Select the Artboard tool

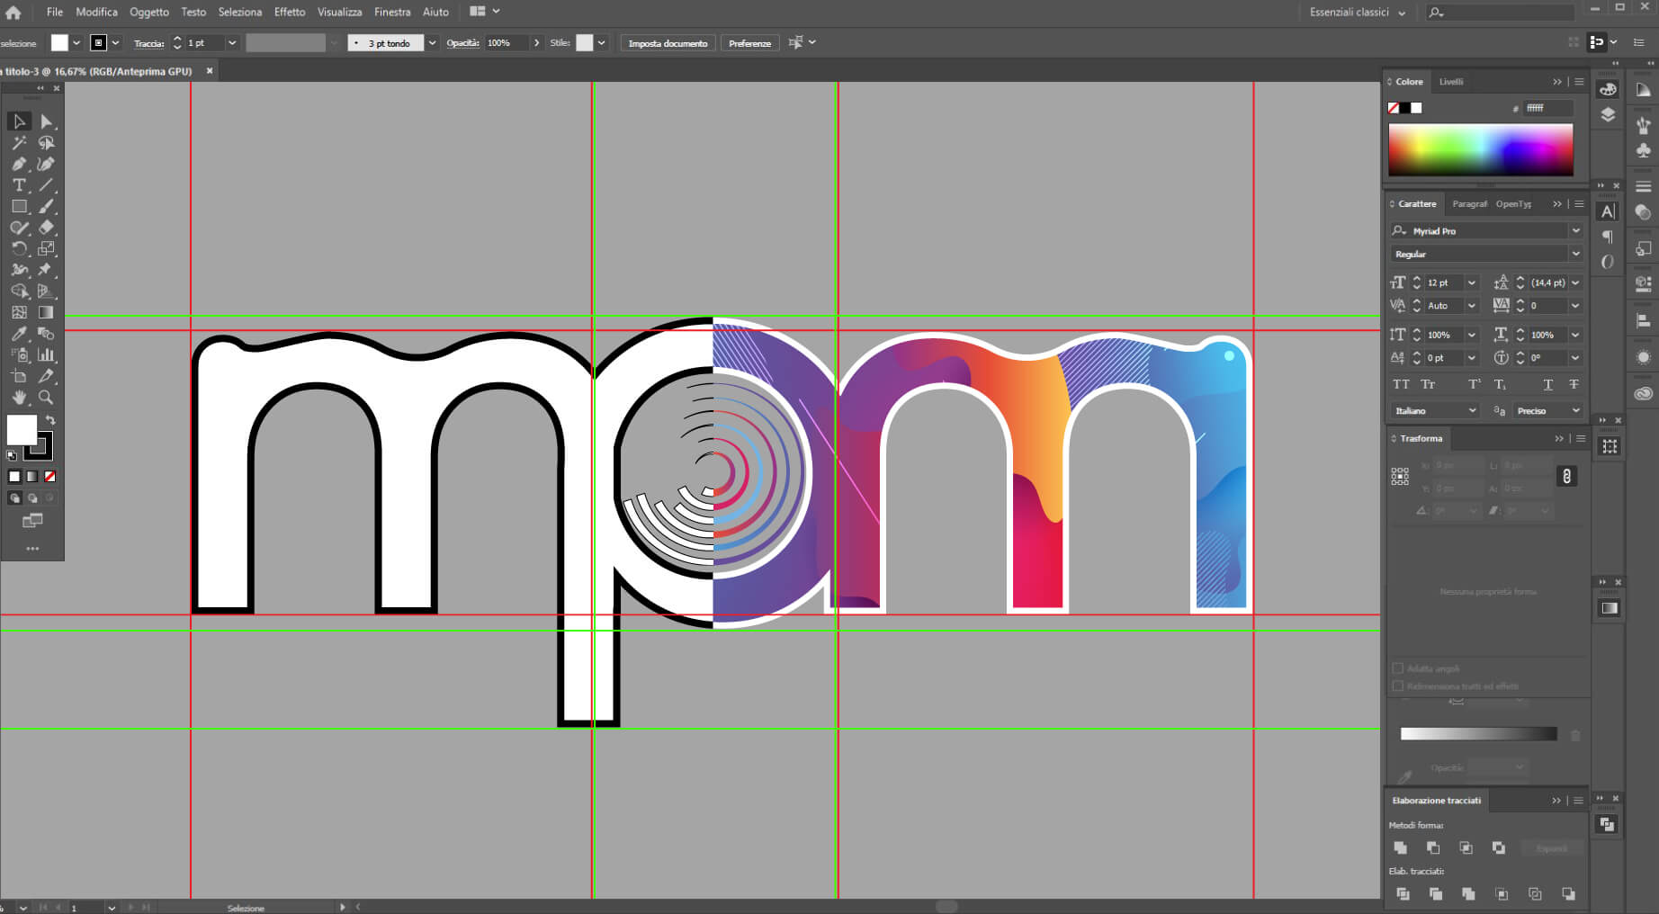(19, 376)
